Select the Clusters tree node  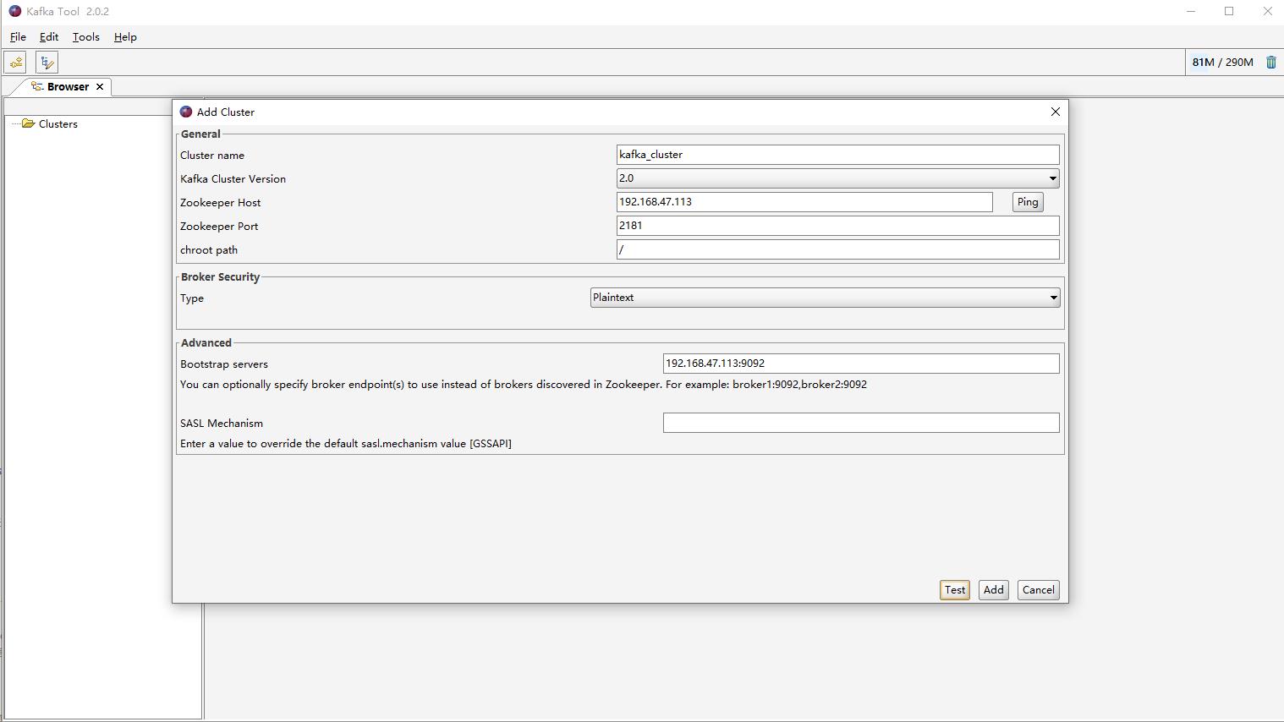click(x=58, y=123)
